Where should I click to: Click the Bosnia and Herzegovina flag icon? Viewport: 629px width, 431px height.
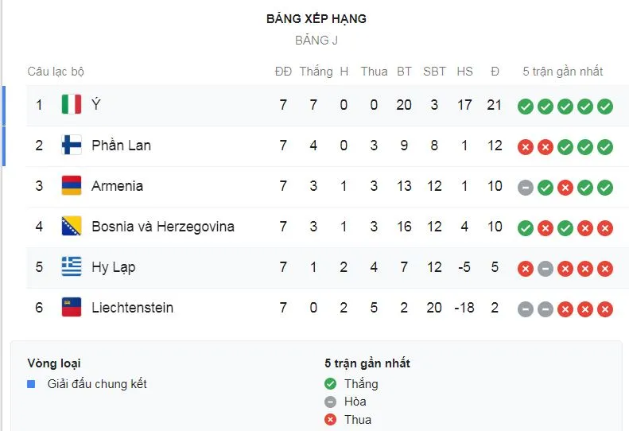pyautogui.click(x=72, y=226)
